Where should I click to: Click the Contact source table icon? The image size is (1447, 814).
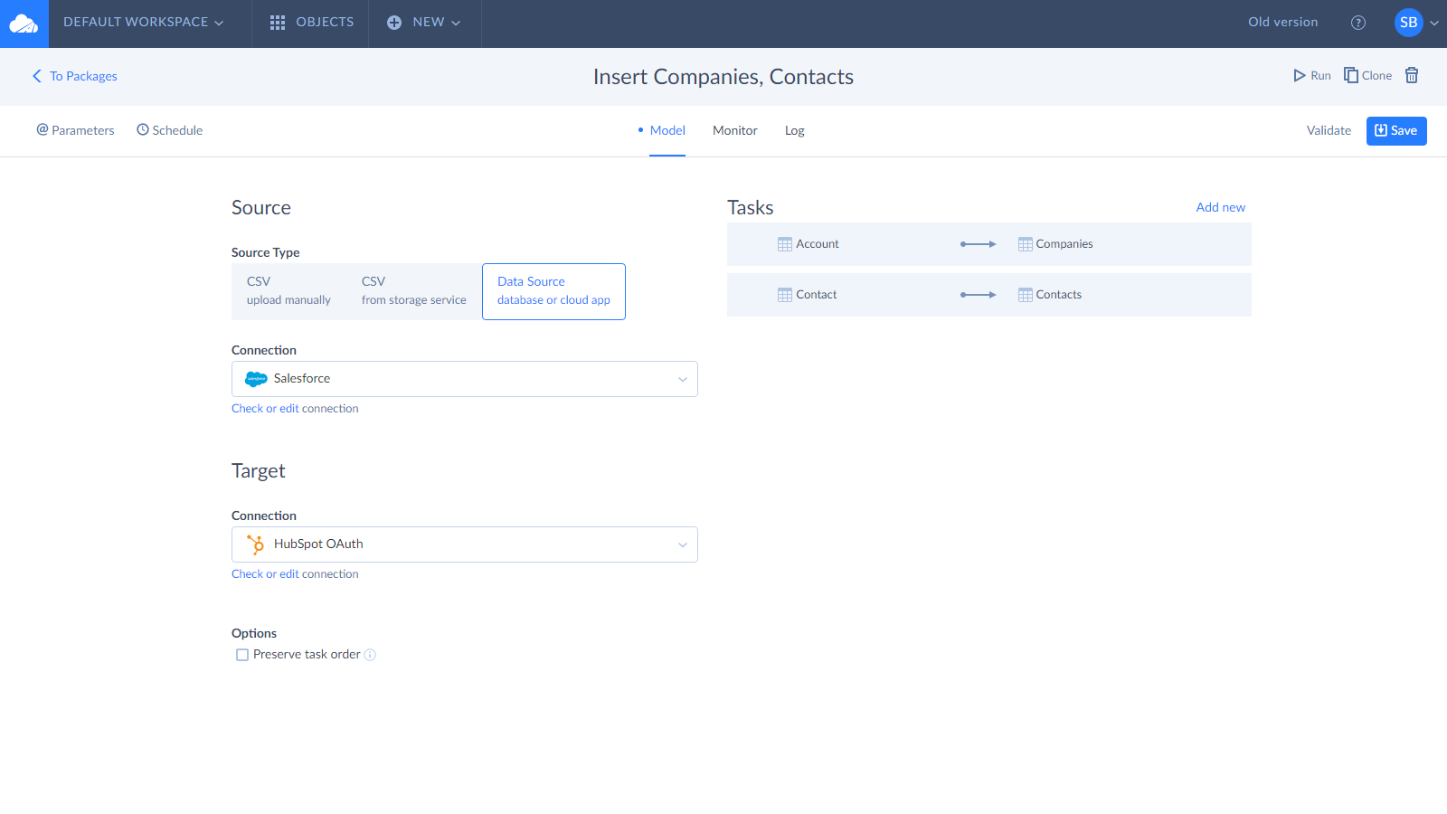pyautogui.click(x=785, y=295)
